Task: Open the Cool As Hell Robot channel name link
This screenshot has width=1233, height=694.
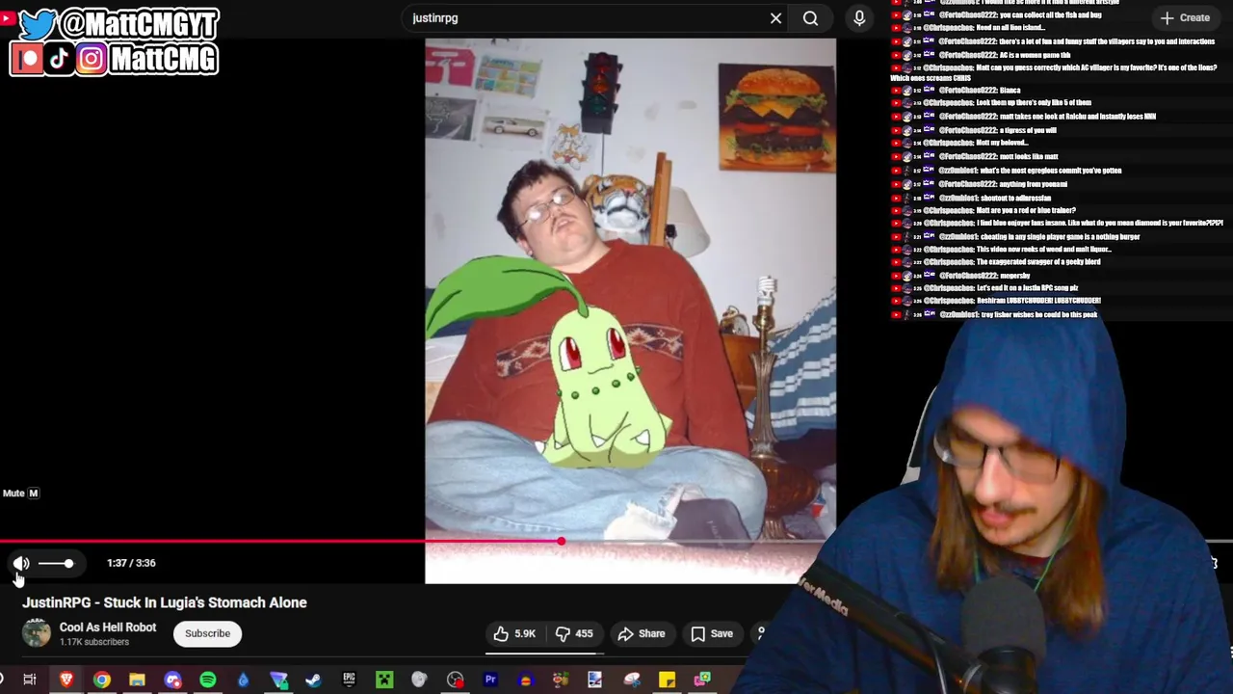Action: (107, 627)
